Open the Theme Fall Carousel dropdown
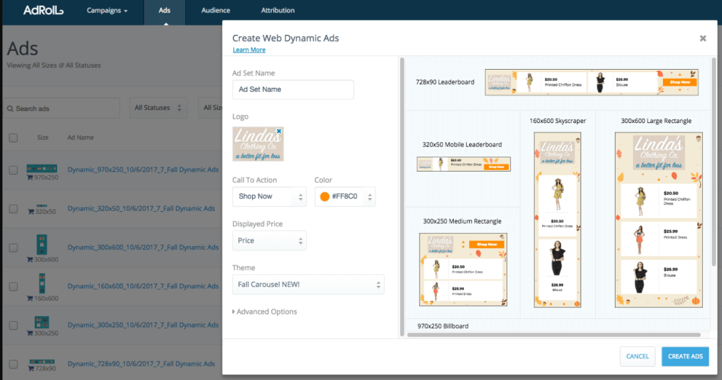The width and height of the screenshot is (722, 380). point(308,285)
